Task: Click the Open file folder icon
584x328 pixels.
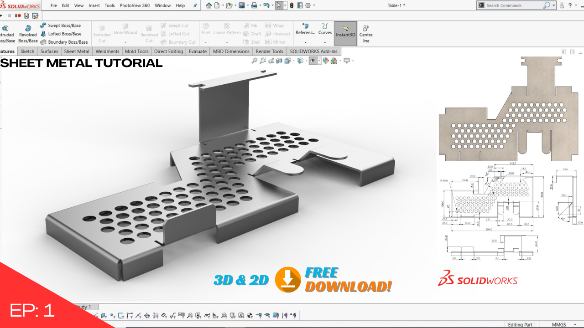Action: tap(229, 5)
